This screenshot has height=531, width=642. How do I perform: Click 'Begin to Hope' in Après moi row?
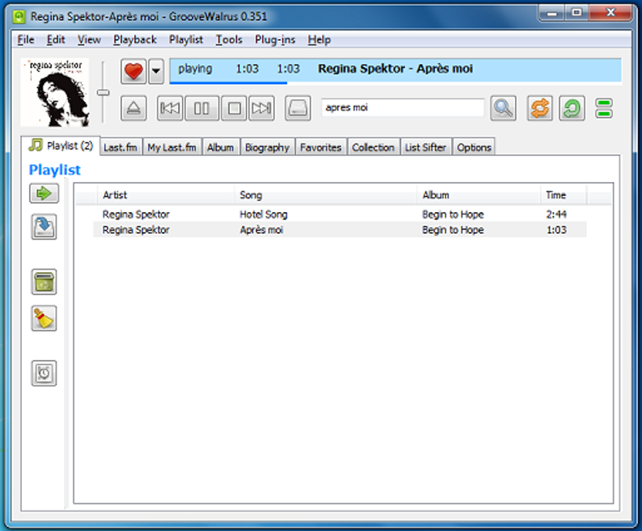(452, 230)
